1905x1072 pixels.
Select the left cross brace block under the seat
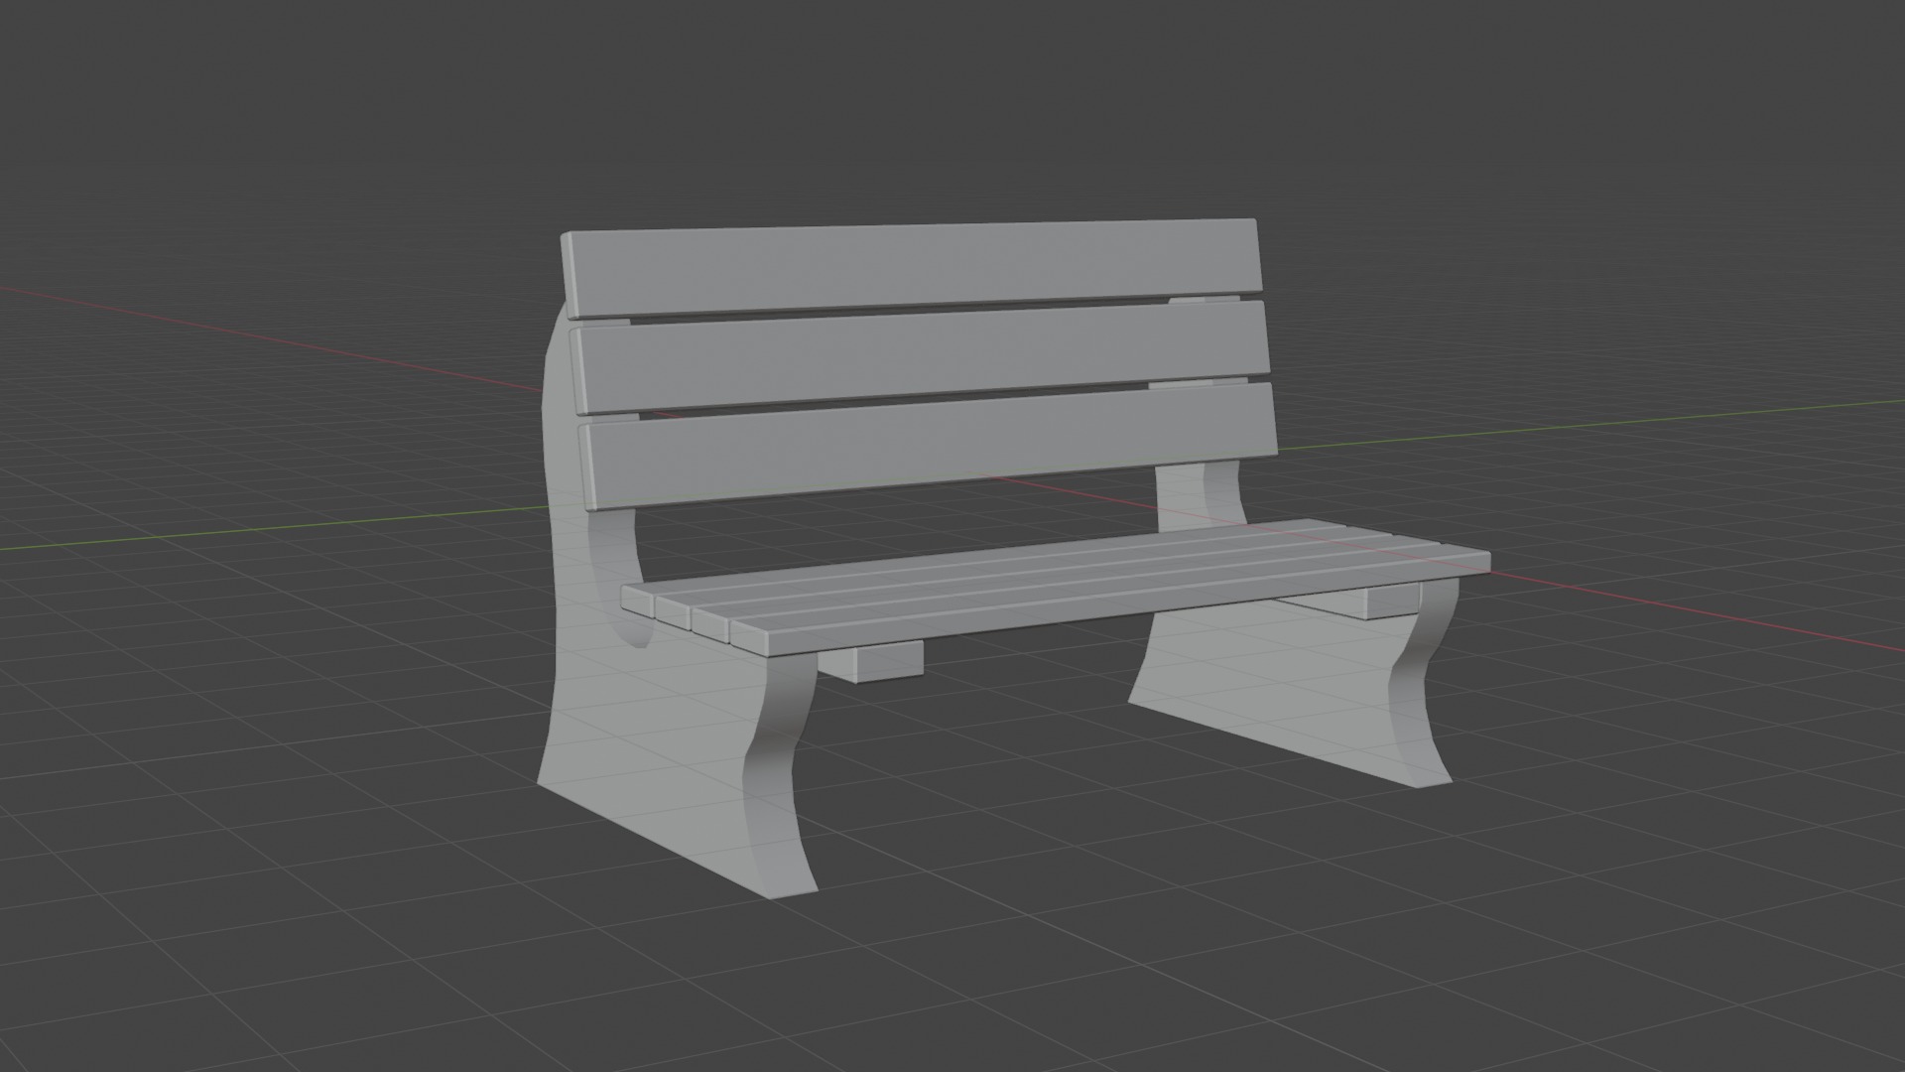pos(871,661)
